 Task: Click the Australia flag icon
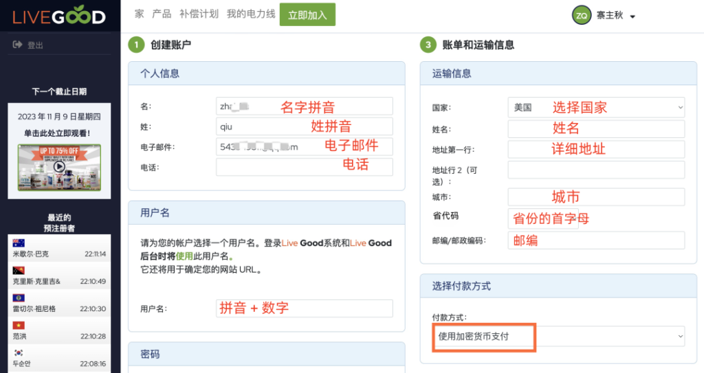click(19, 243)
